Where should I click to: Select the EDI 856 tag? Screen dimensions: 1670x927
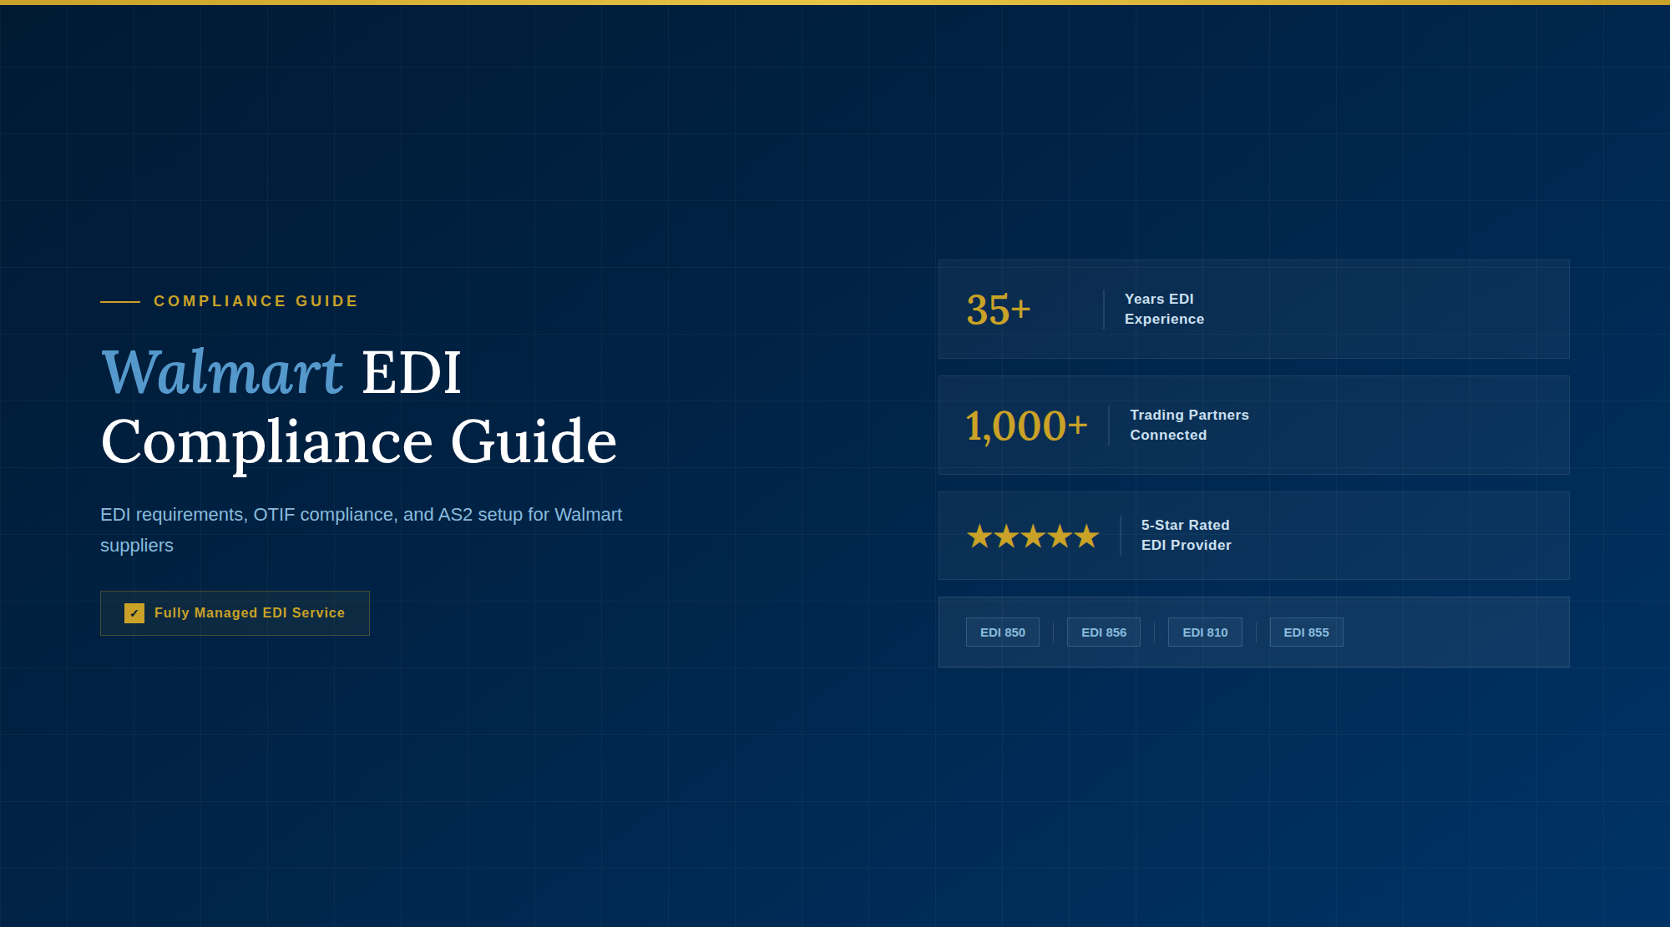tap(1103, 632)
